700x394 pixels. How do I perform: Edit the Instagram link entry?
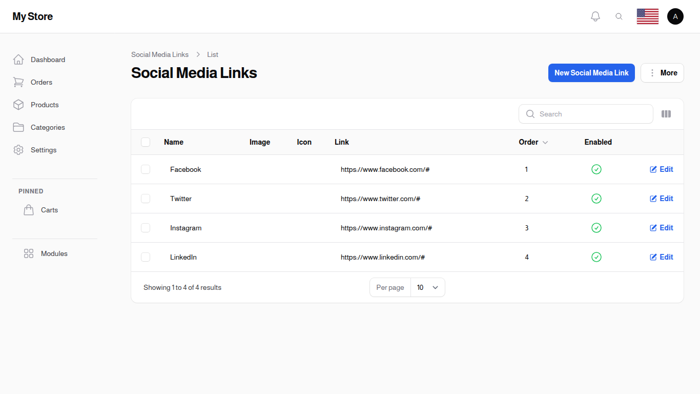(661, 228)
